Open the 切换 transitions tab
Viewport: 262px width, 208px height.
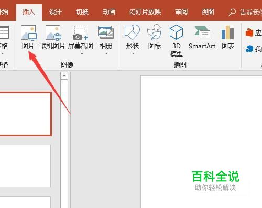82,12
